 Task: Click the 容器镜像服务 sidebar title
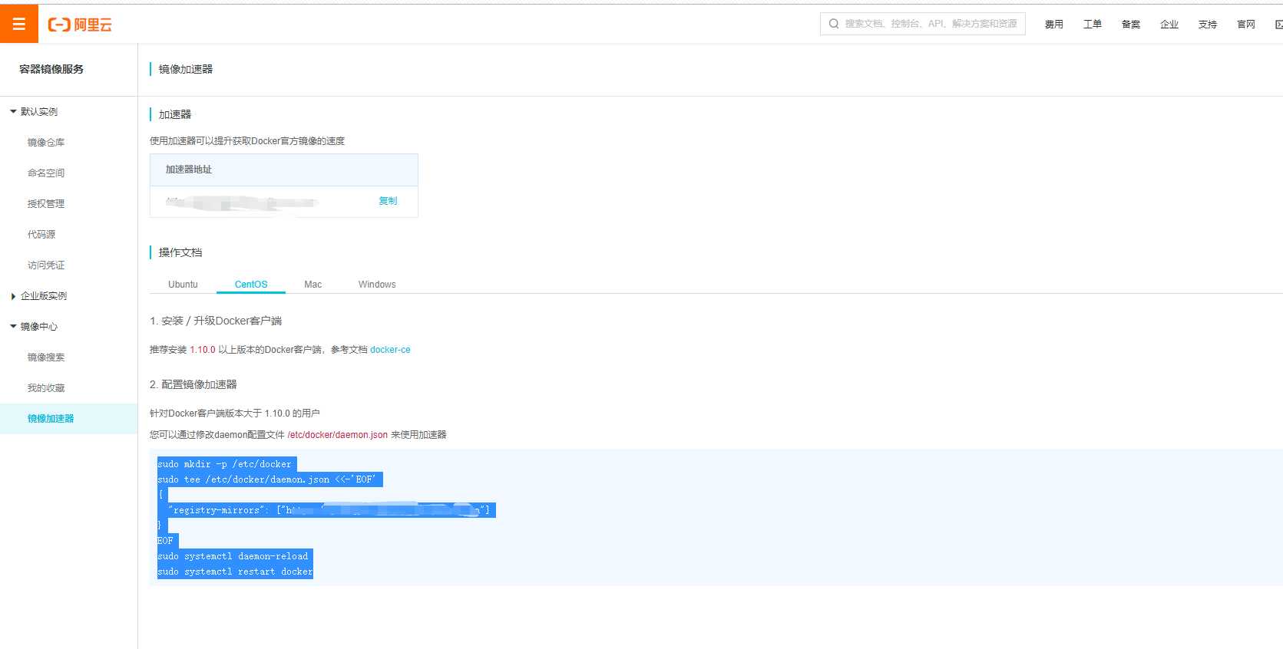click(51, 69)
